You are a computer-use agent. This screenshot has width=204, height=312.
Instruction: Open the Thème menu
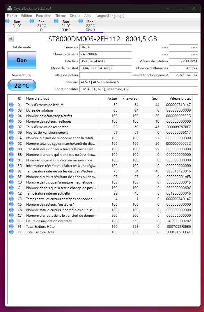click(61, 16)
